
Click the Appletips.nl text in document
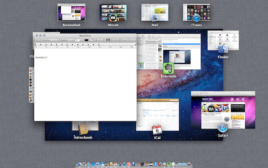(x=41, y=57)
